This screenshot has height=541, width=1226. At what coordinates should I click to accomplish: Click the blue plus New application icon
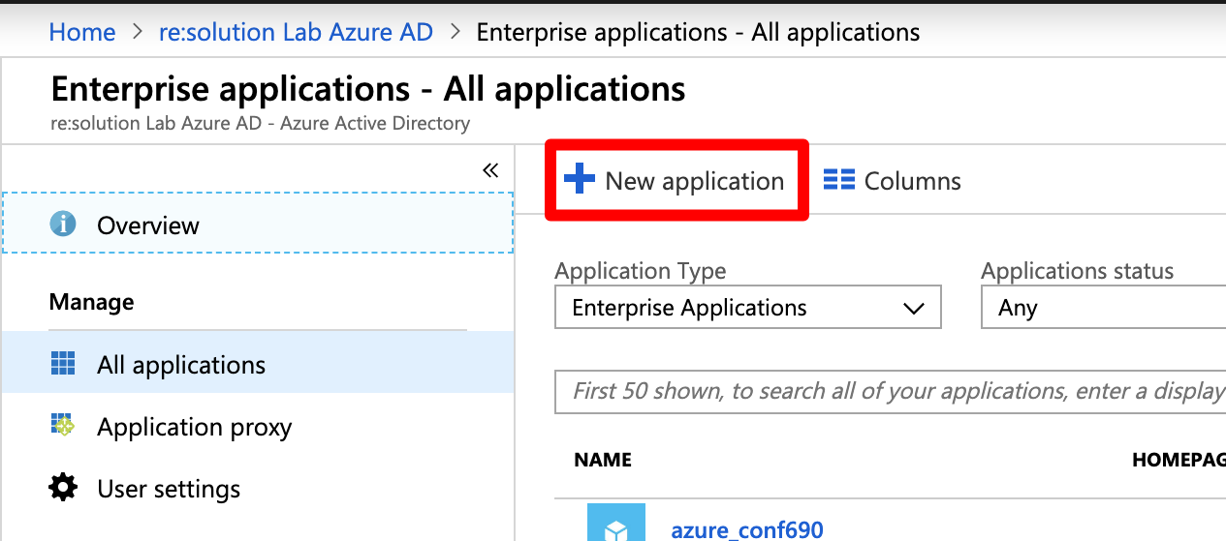coord(579,180)
